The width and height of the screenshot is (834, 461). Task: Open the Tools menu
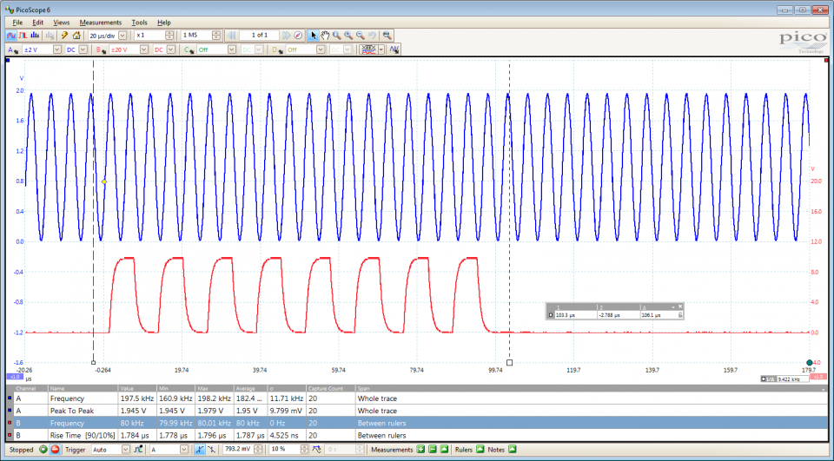139,22
